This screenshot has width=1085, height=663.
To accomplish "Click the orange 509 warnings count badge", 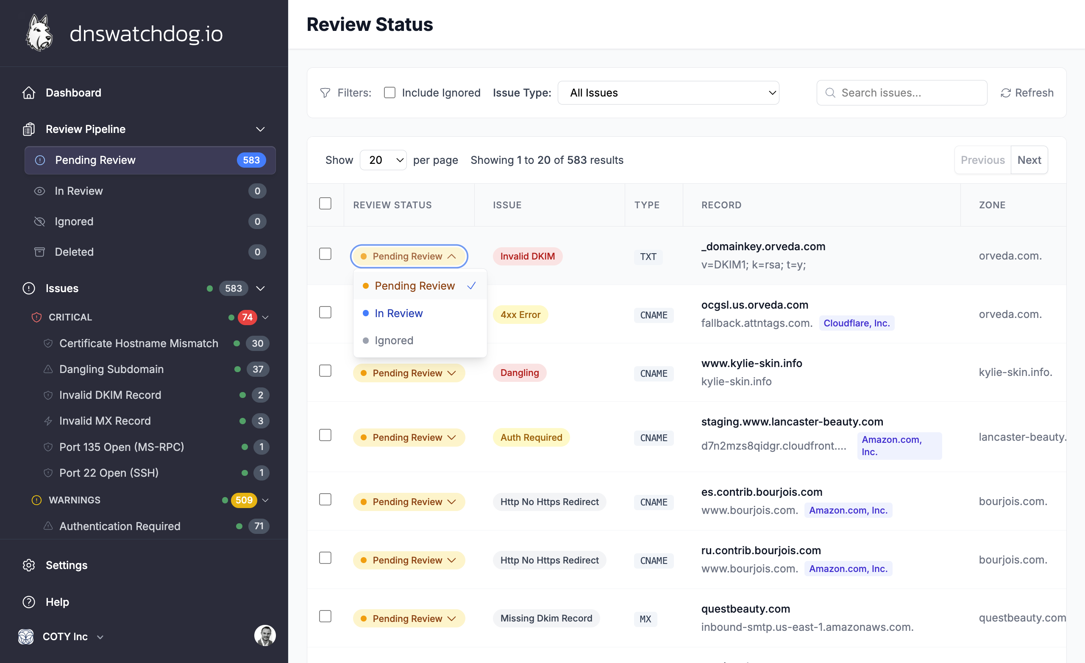I will [x=244, y=500].
